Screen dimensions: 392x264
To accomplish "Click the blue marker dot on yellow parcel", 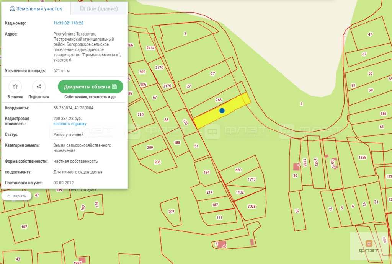I will [x=222, y=111].
